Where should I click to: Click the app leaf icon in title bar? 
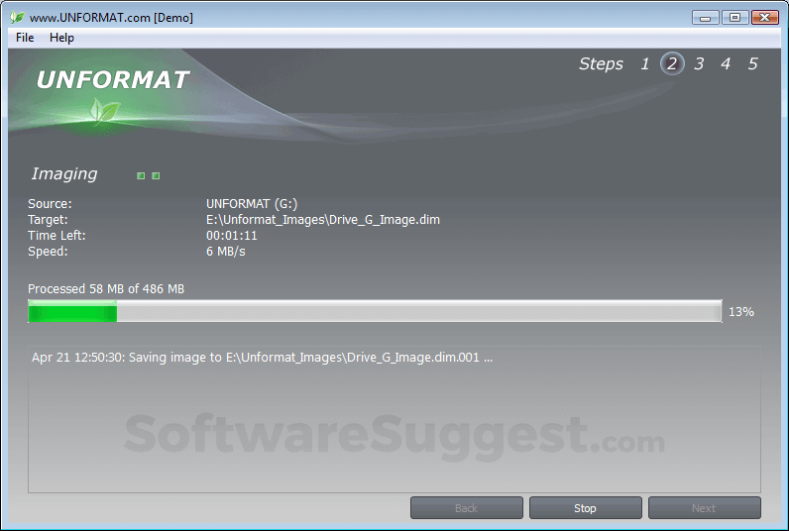pos(17,17)
